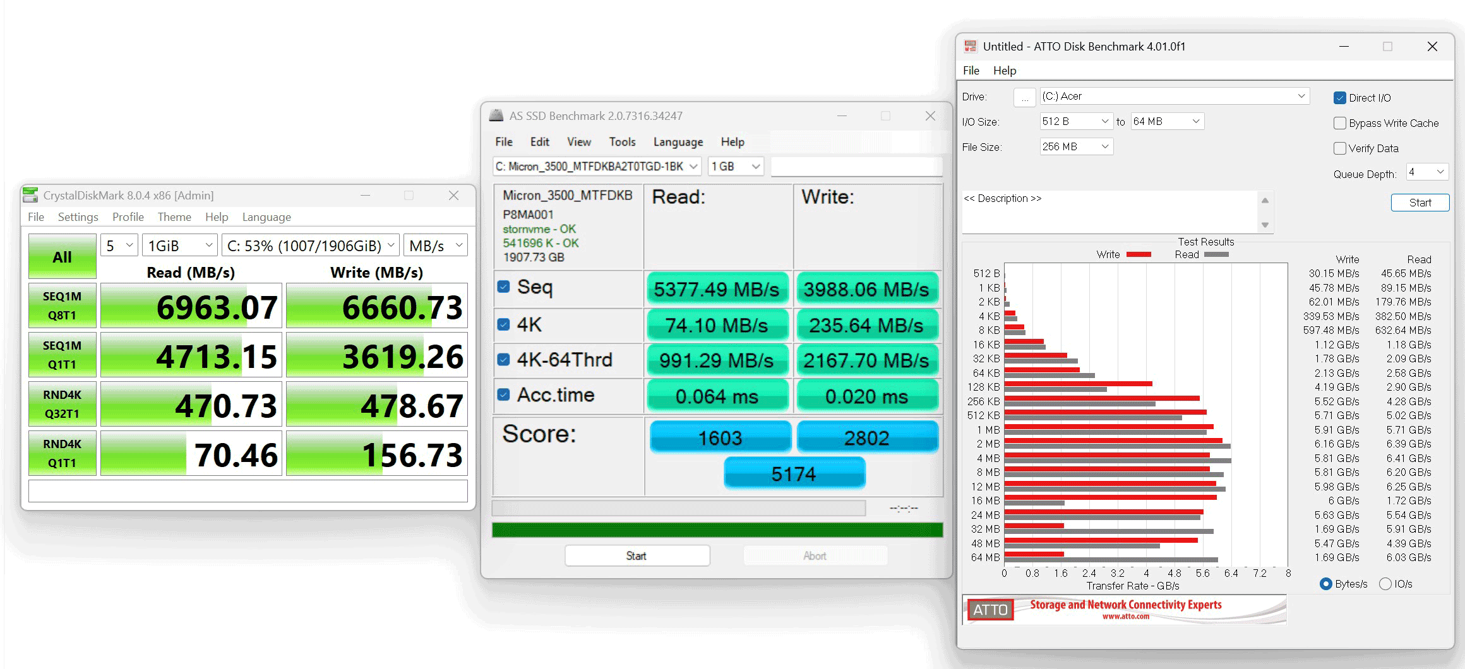Click the drive browse '...' button in ATTO
The height and width of the screenshot is (669, 1465).
click(1024, 97)
